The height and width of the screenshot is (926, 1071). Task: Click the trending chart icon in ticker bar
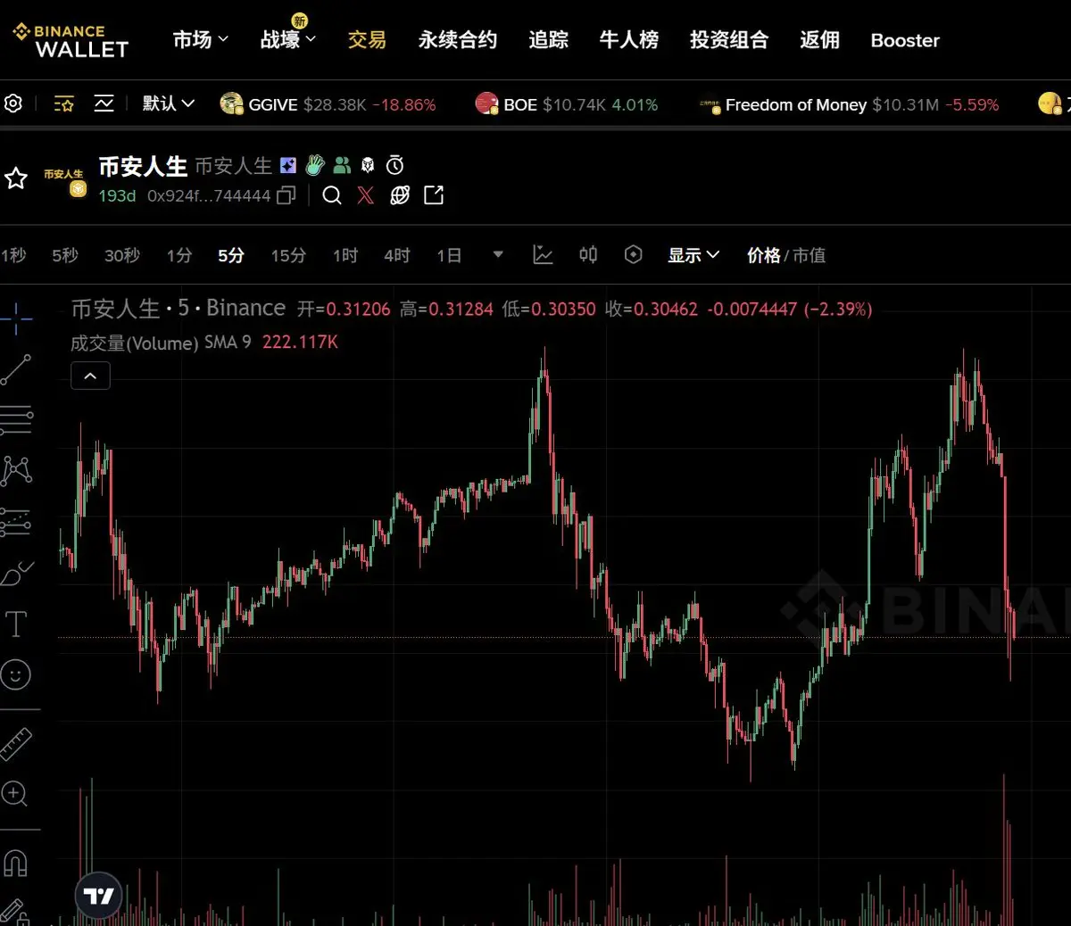point(104,103)
